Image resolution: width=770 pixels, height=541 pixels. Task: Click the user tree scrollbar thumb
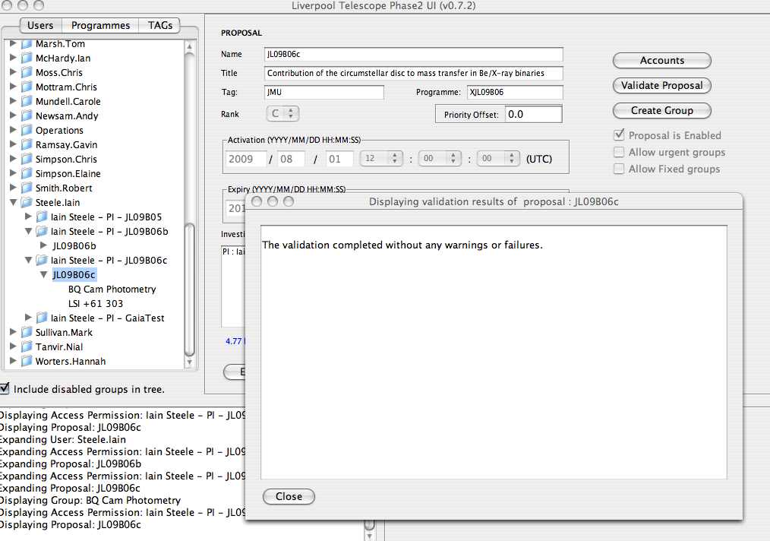[x=189, y=289]
